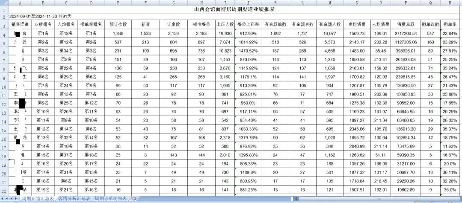This screenshot has width=462, height=203.
Task: Open the 客情分析汇总表 sheet tab
Action: 74,199
